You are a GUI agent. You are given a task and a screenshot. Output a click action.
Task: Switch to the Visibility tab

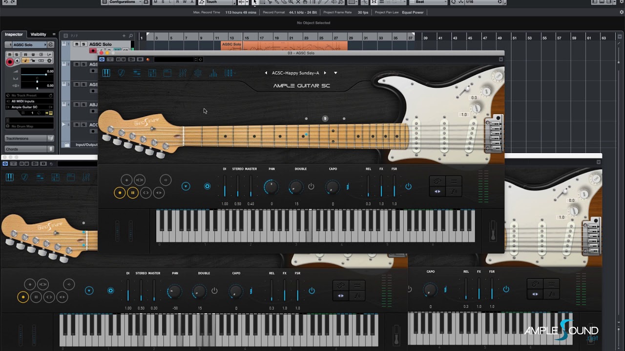[38, 35]
